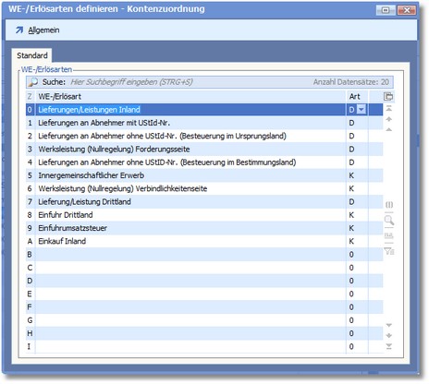The height and width of the screenshot is (384, 429).
Task: Select row Innergemeinschaftlicher Erwerb
Action: [x=204, y=175]
